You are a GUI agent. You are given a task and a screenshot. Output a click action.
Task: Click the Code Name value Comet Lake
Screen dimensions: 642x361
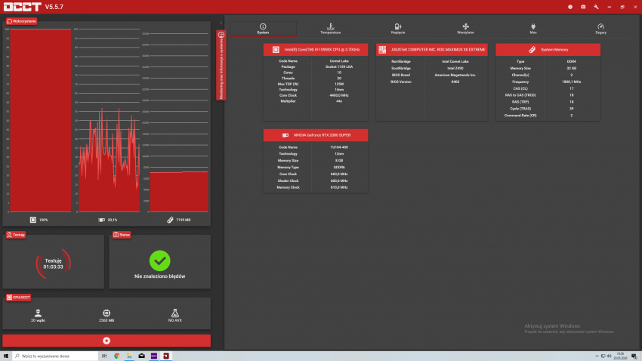pyautogui.click(x=339, y=61)
